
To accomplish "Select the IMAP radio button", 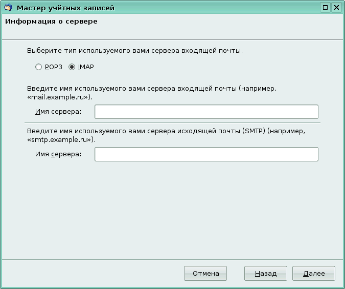I will (72, 67).
